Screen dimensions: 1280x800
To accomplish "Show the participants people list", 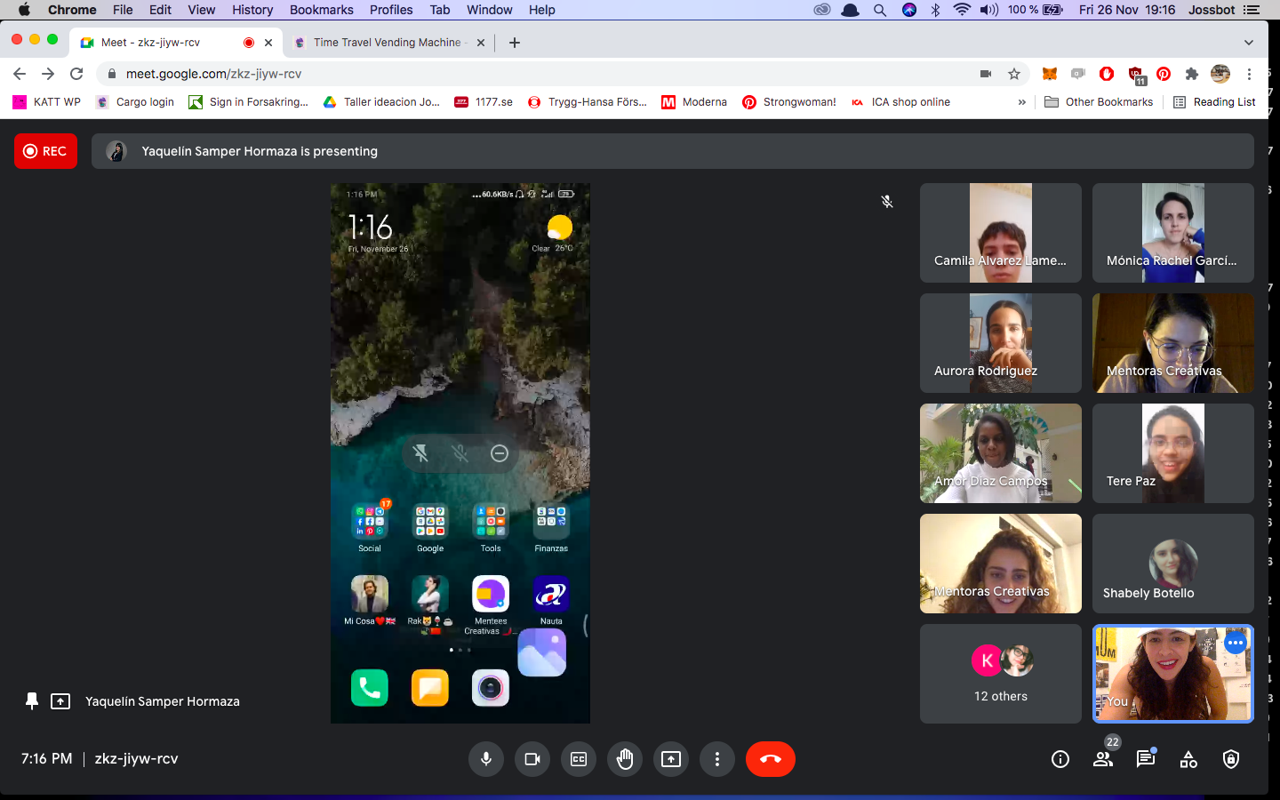I will [1103, 759].
